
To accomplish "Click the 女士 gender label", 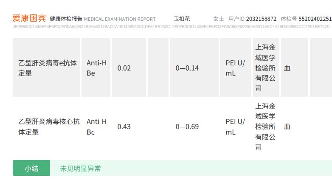I will [x=219, y=19].
